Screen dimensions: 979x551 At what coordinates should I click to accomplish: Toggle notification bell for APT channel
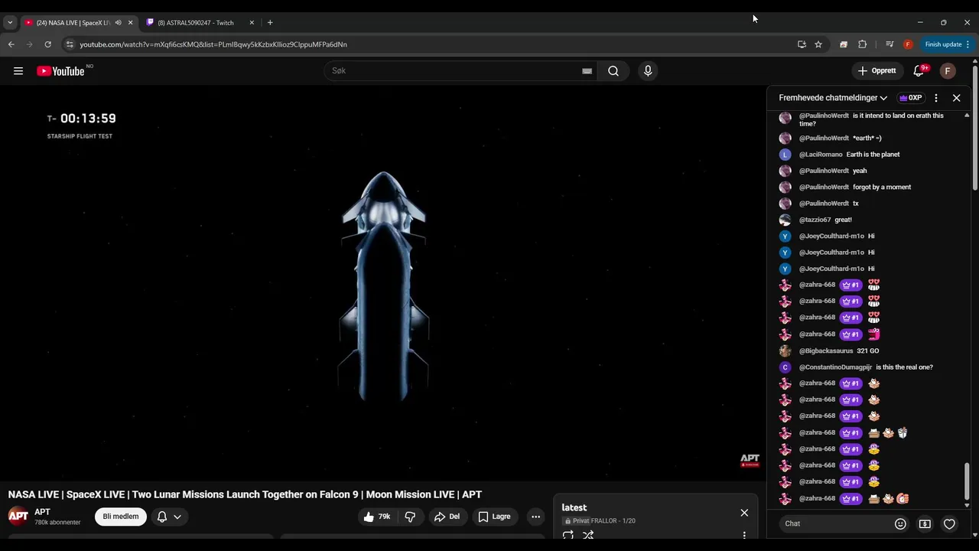pyautogui.click(x=161, y=517)
